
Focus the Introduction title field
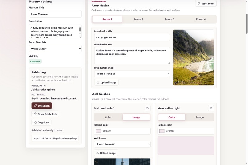point(132,37)
